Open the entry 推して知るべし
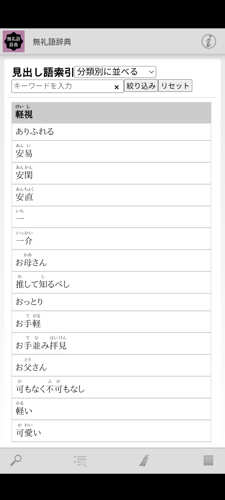The image size is (225, 500). [x=111, y=283]
